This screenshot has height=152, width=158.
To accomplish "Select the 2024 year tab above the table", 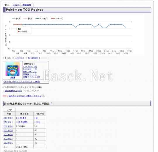I will pos(10,110).
